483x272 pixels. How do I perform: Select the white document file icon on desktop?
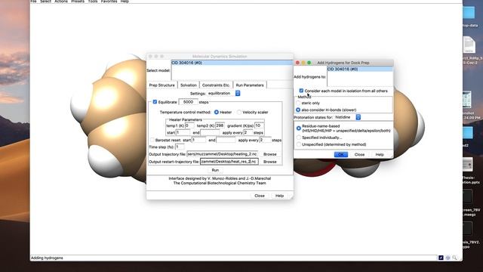(469, 45)
